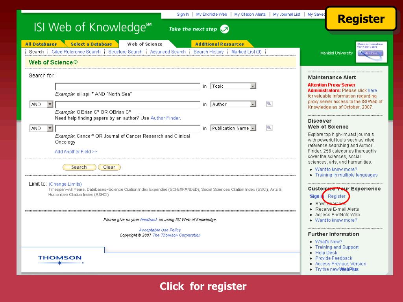403x302 pixels.
Task: Click the feedback link
Action: pos(149,219)
